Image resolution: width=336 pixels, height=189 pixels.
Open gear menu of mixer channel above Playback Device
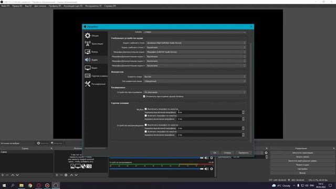click(x=212, y=158)
